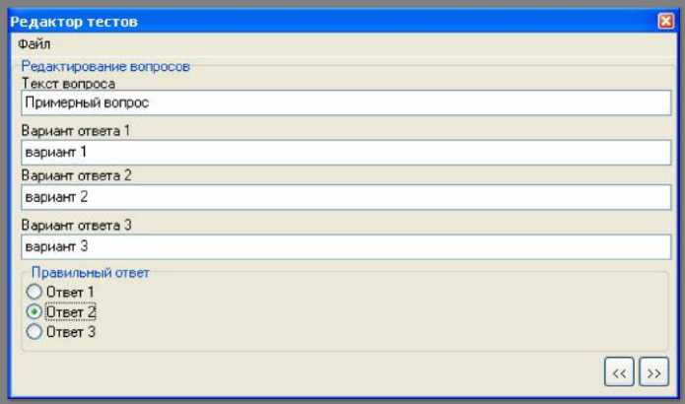Viewport: 685px width, 404px height.
Task: Click the вариант 3 text in field
Action: click(56, 246)
